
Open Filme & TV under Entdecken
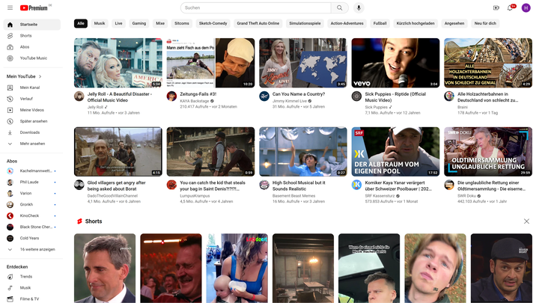32,299
